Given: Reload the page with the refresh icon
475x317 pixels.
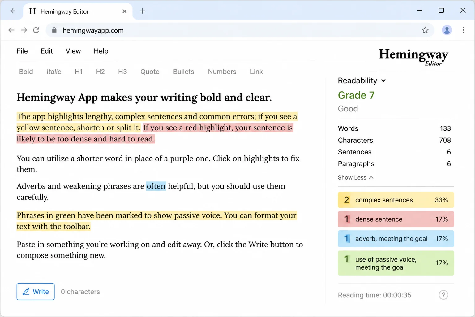Looking at the screenshot, I should [36, 30].
